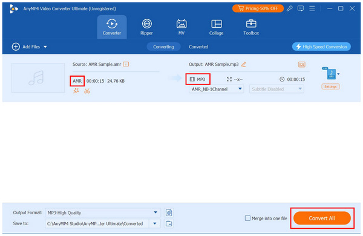This screenshot has height=236, width=363.
Task: Click the scissors cut icon
Action: (87, 91)
